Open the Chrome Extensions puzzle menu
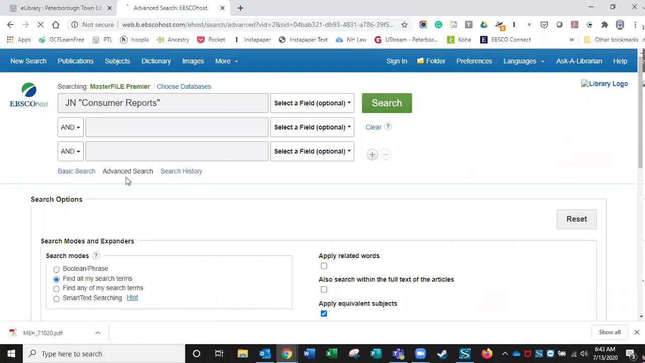645x363 pixels. [605, 25]
